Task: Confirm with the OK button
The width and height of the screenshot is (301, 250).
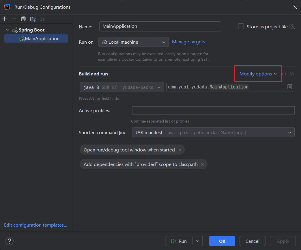Action: click(x=222, y=241)
